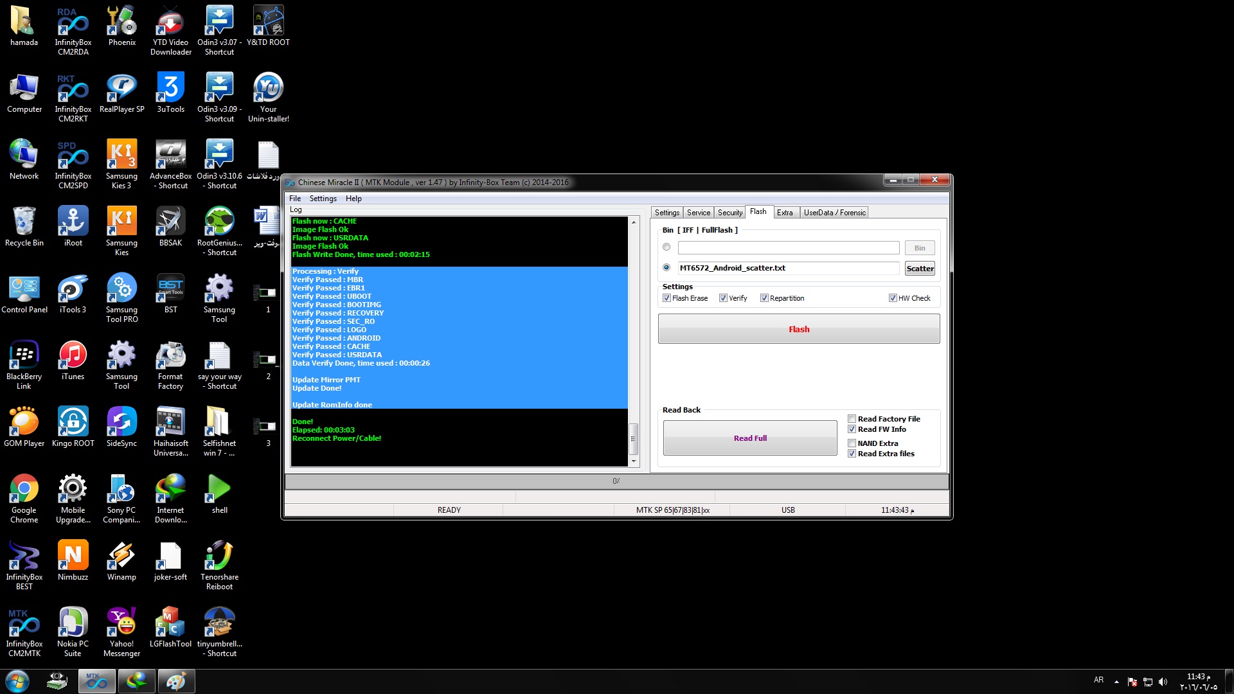1234x694 pixels.
Task: Enable NAND Extra checkbox
Action: coord(852,443)
